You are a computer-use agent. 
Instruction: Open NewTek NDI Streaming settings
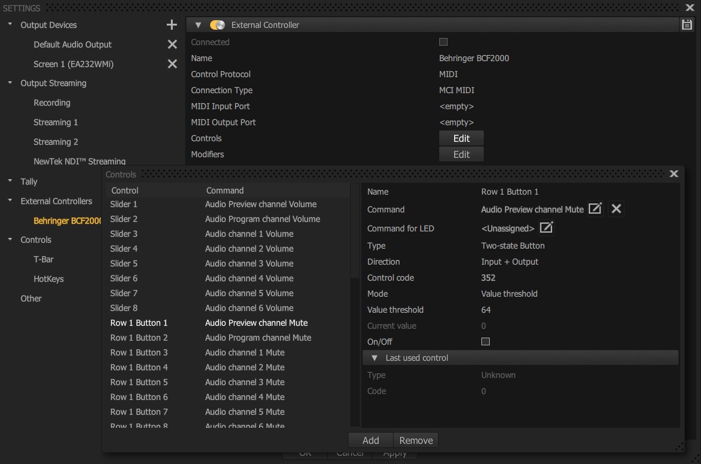[80, 161]
